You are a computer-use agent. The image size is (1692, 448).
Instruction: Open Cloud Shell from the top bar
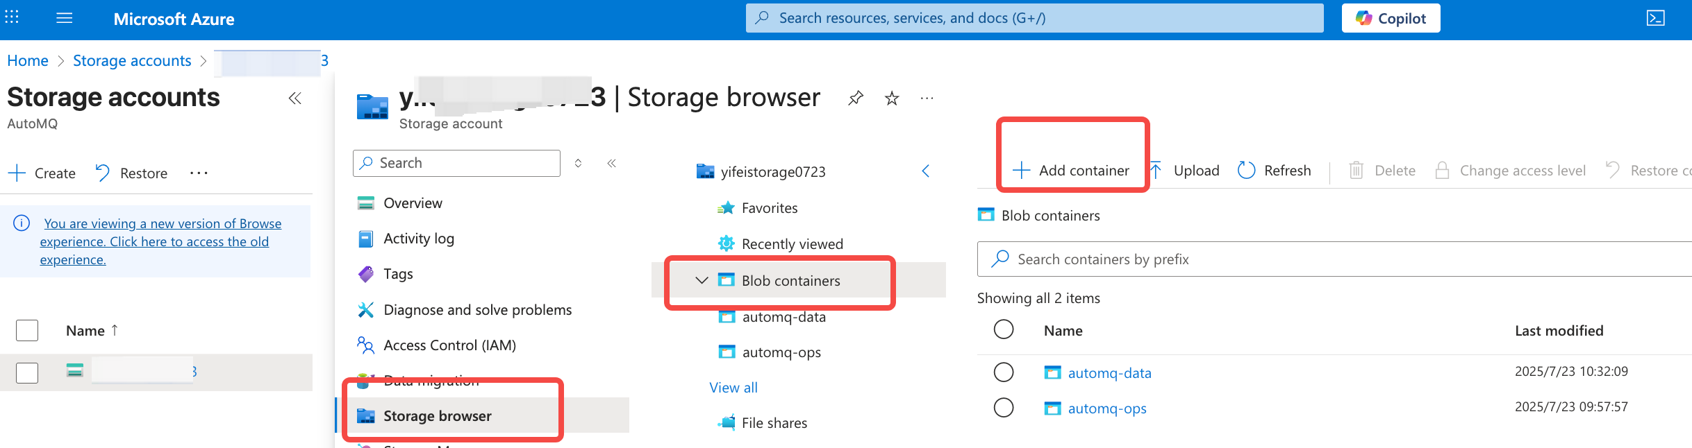pos(1655,19)
